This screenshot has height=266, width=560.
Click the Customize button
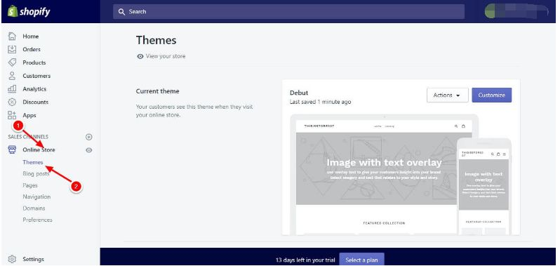(492, 95)
